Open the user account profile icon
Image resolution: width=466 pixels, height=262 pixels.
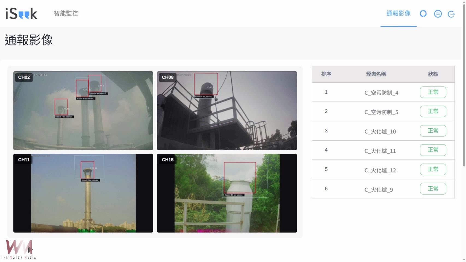point(438,14)
